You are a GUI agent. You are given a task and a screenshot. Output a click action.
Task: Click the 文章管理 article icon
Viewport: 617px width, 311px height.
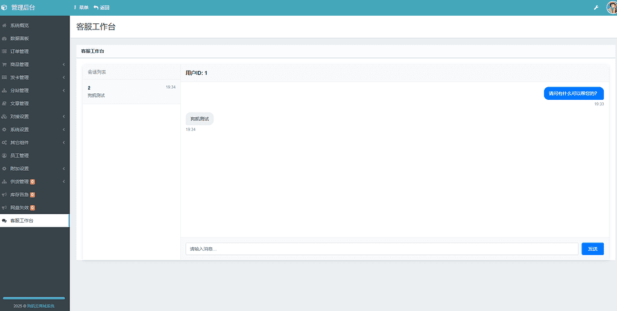click(4, 103)
